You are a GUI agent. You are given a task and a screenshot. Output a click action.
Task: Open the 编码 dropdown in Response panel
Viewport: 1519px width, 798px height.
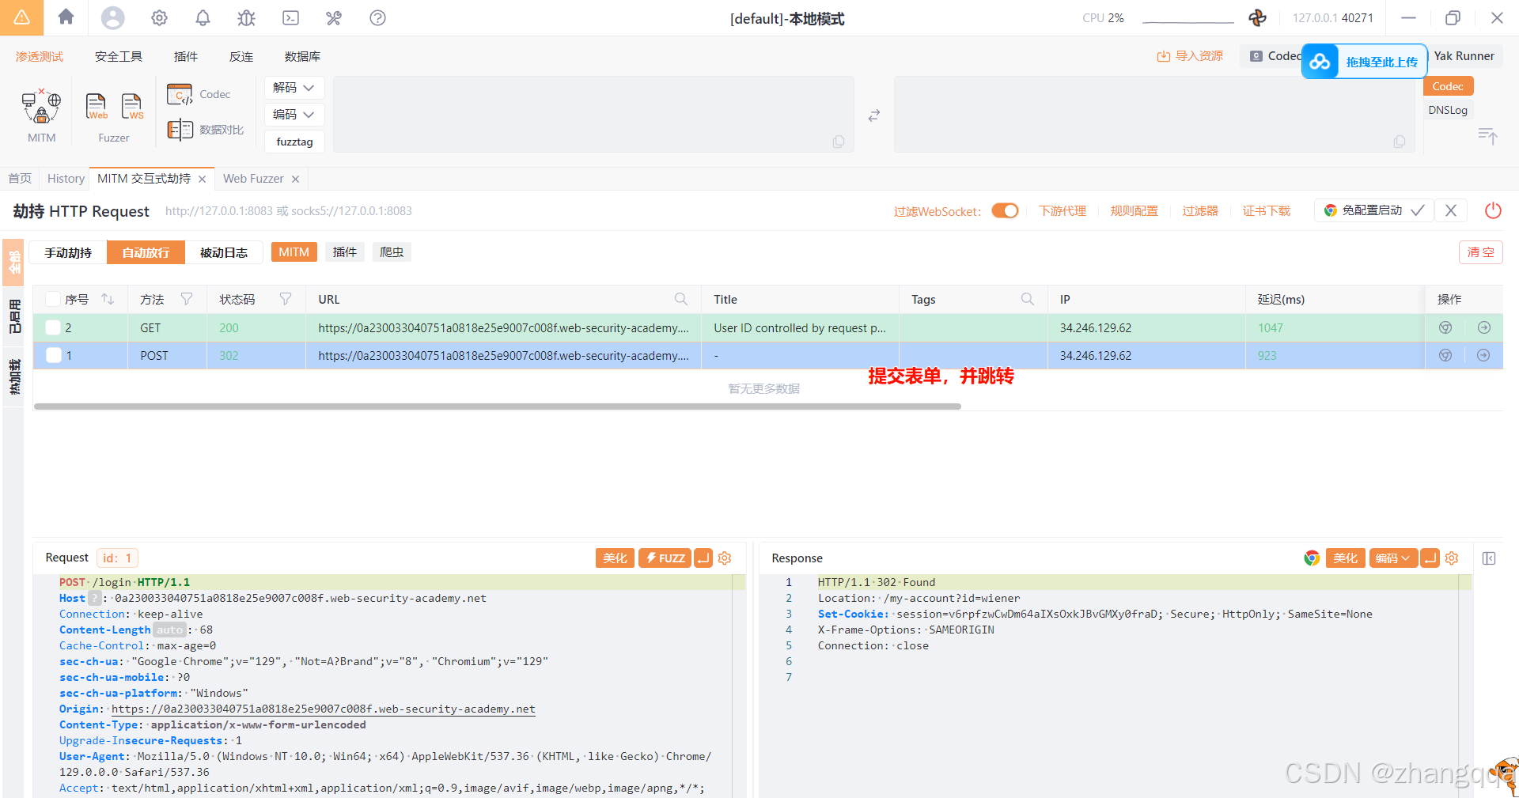pyautogui.click(x=1393, y=558)
